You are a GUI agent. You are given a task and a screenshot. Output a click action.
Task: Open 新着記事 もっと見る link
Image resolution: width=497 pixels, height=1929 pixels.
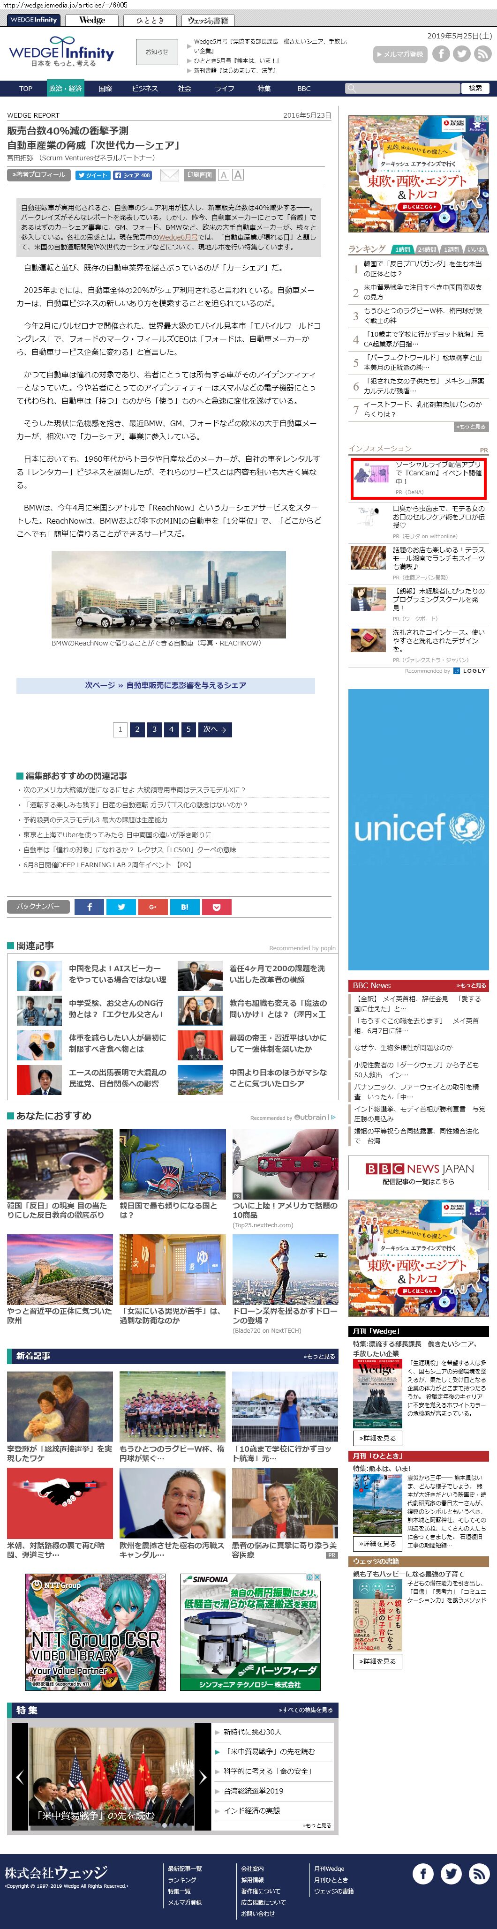point(319,1356)
